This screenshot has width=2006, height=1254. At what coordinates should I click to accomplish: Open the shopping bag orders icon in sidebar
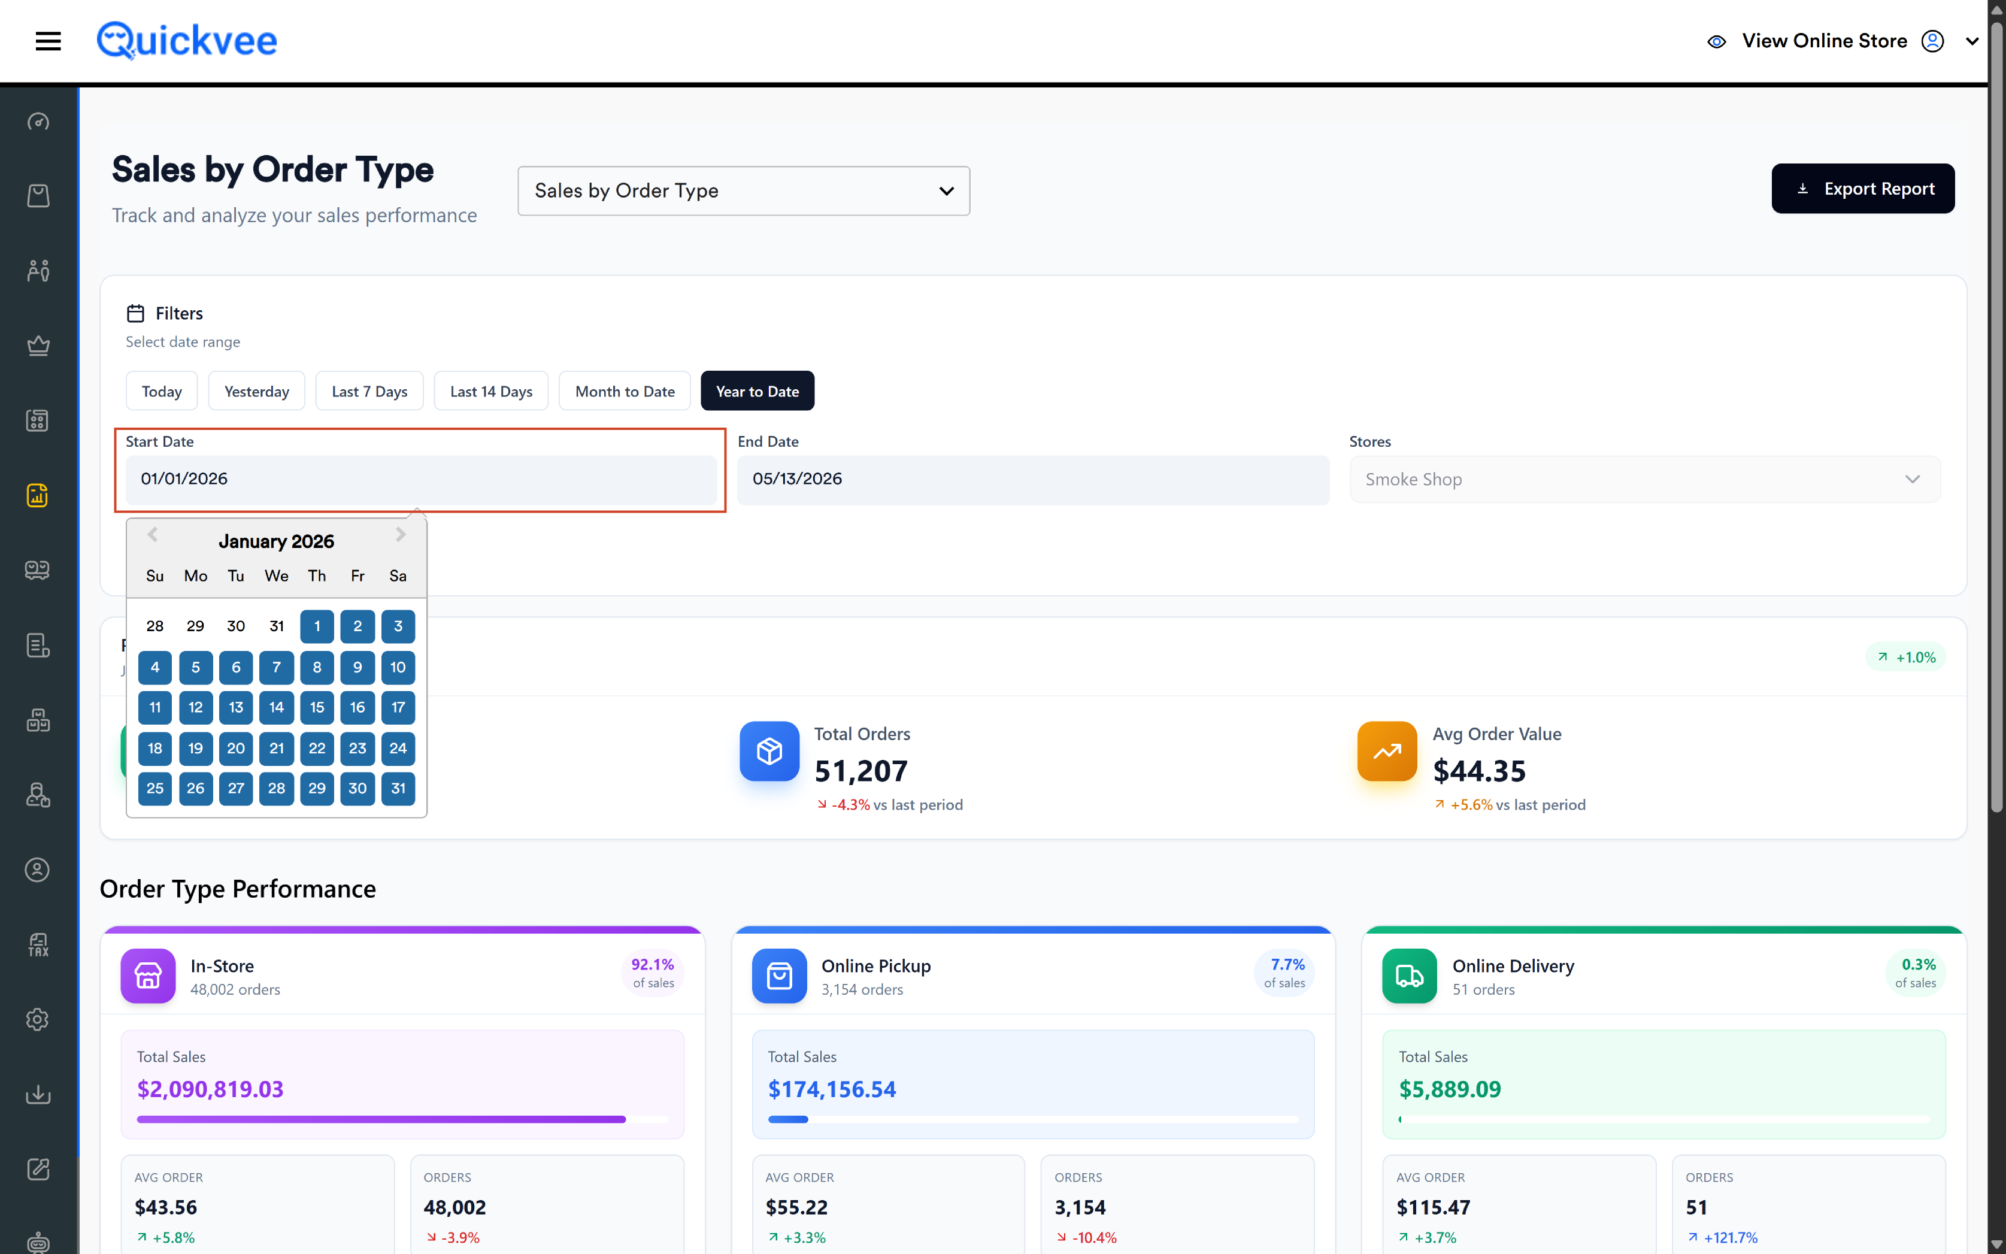pos(38,196)
